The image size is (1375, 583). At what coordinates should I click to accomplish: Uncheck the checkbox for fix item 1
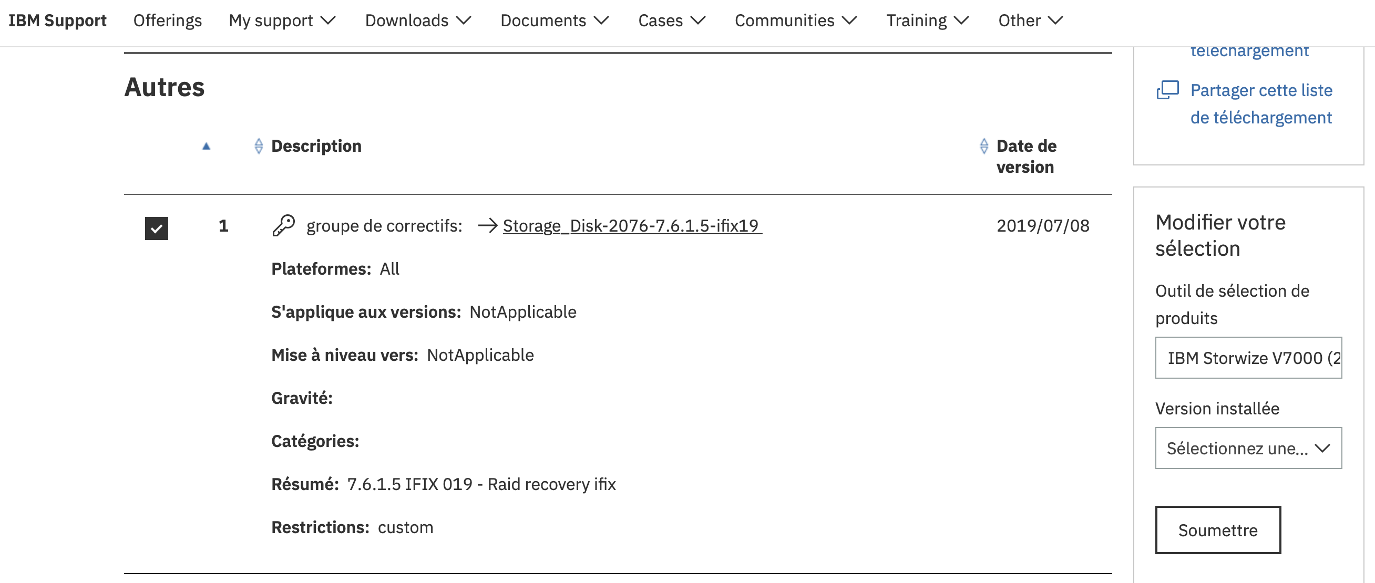click(157, 228)
